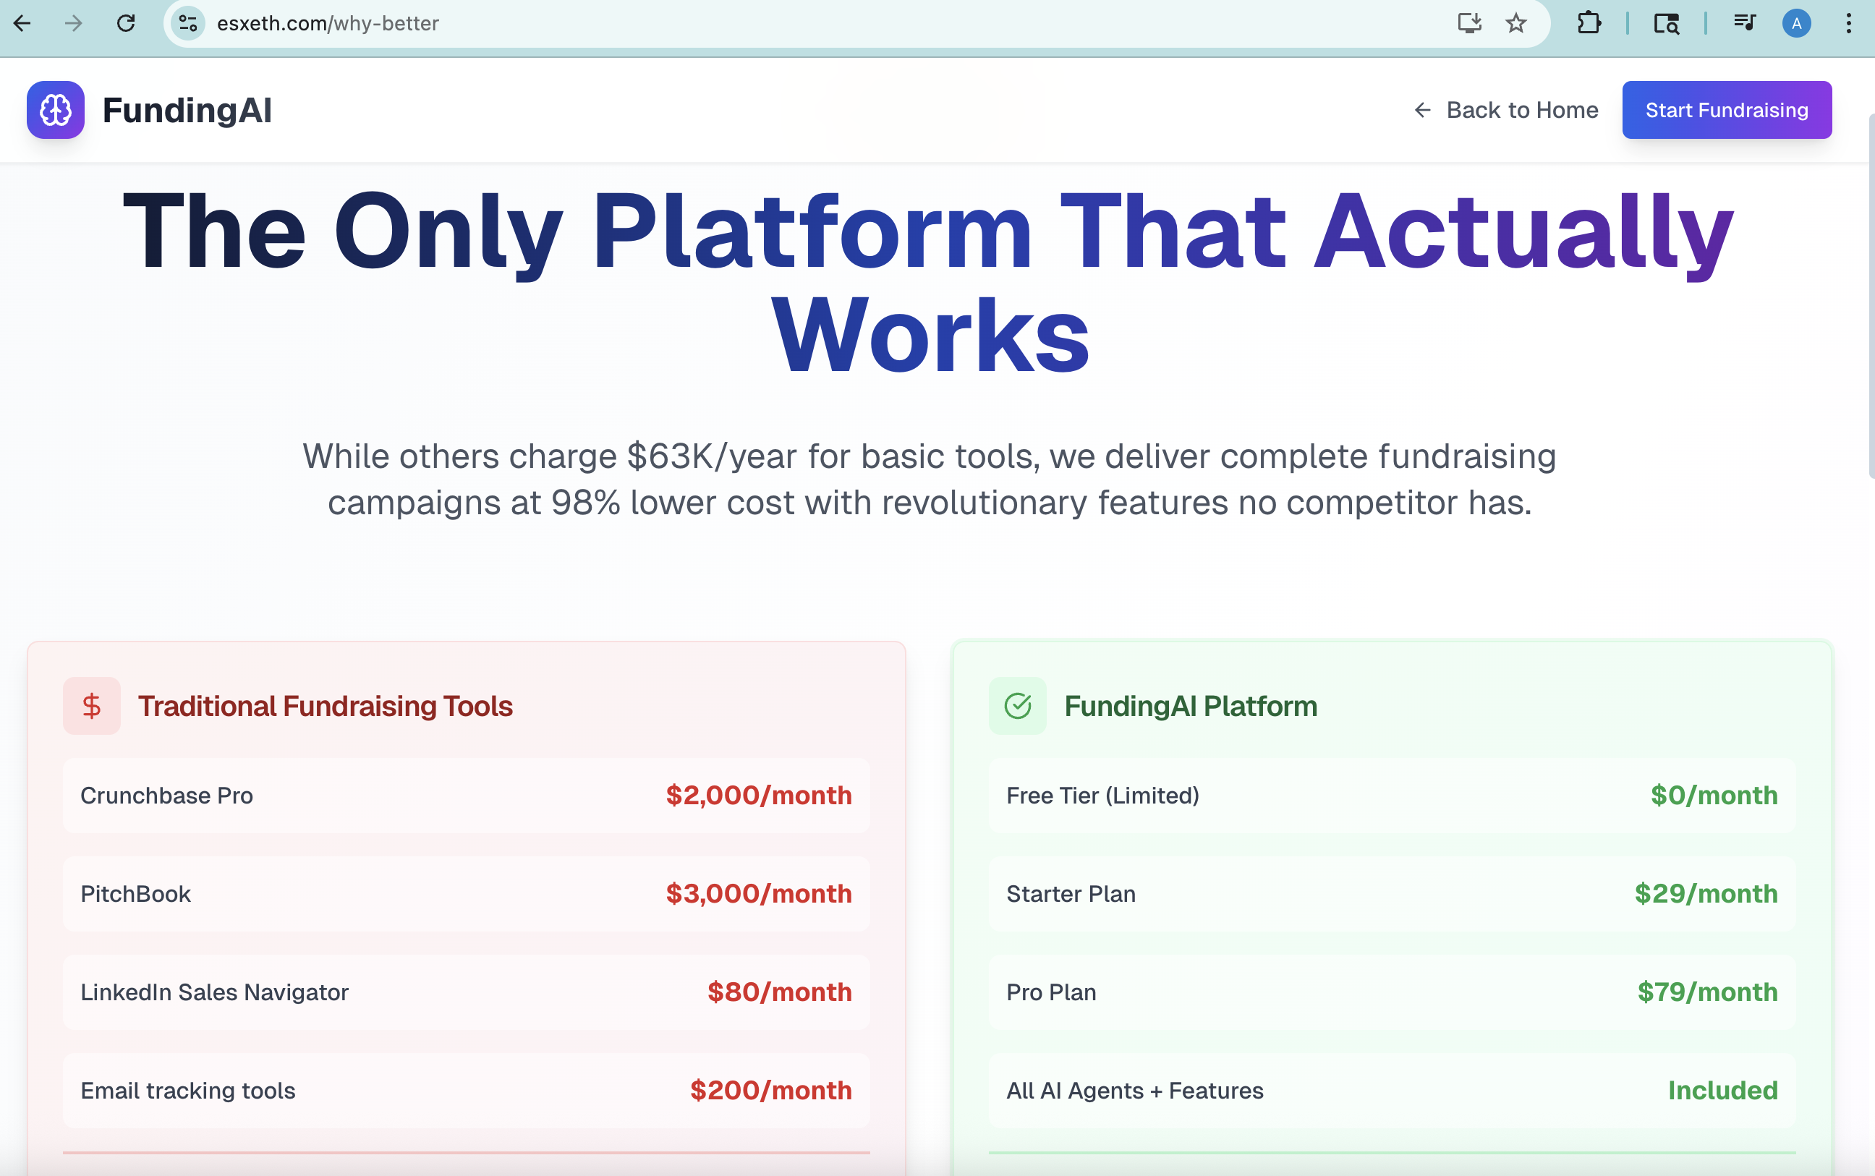Open the browser Extensions icon
The image size is (1875, 1176).
pos(1588,23)
